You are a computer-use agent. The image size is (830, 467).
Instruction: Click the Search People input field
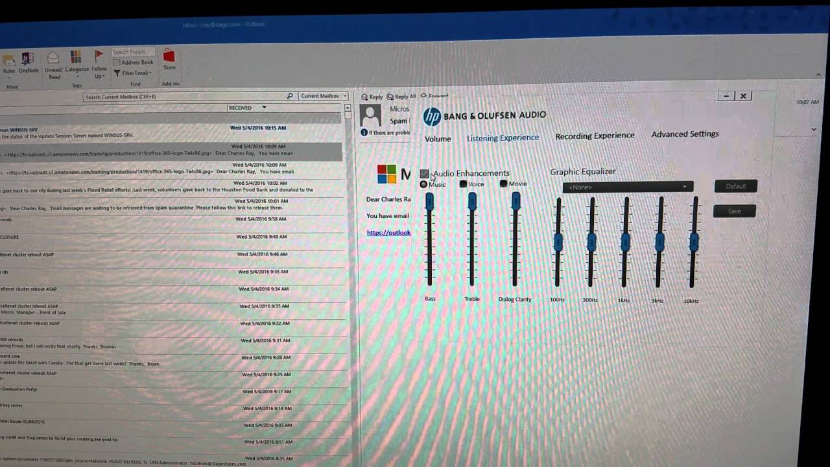[133, 52]
